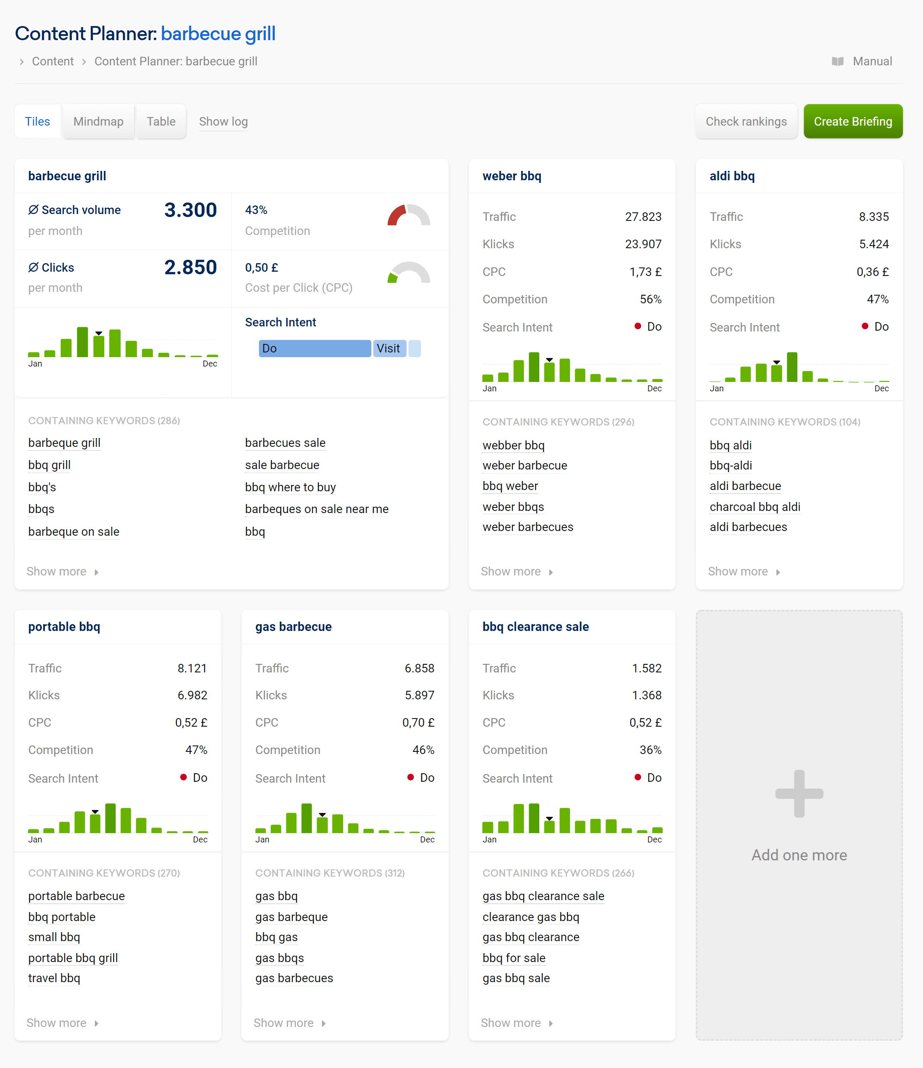
Task: Click the average clicks symbol
Action: point(33,267)
